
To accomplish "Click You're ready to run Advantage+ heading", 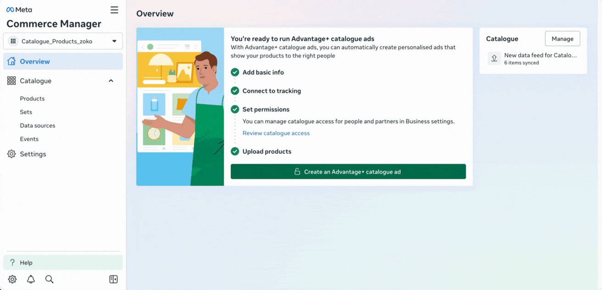I will point(302,39).
